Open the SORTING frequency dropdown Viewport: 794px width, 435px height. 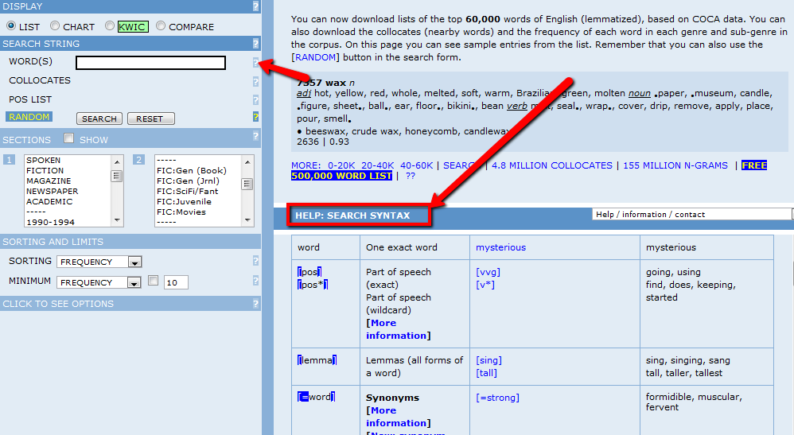pyautogui.click(x=99, y=262)
